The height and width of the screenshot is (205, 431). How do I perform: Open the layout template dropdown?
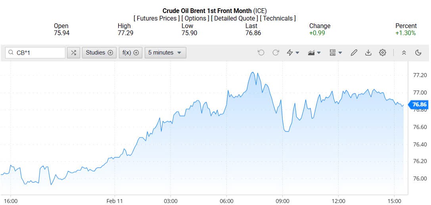click(335, 53)
